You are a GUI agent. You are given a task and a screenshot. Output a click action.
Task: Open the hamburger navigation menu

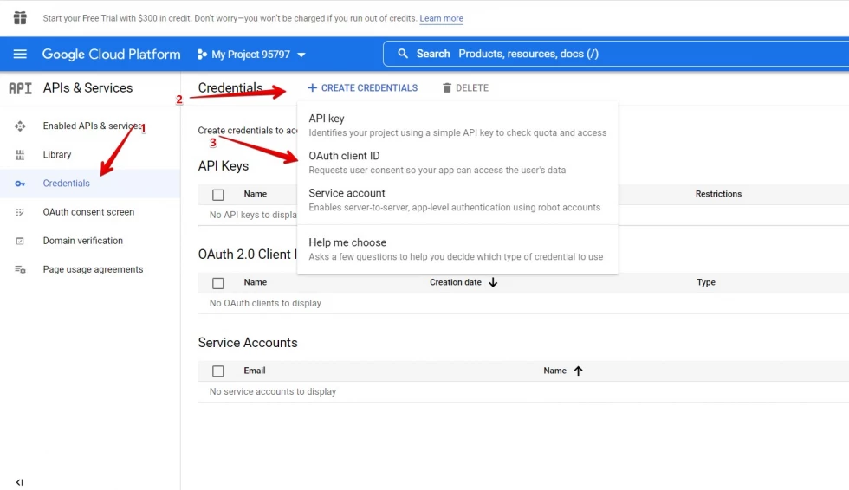pos(20,54)
